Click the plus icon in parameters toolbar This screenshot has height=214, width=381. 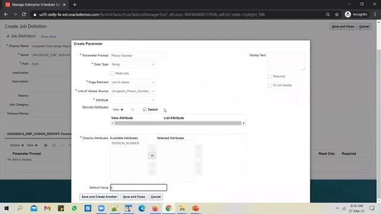pos(45,145)
